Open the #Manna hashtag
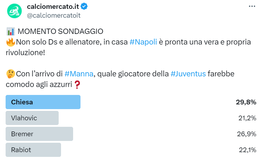 [79, 74]
